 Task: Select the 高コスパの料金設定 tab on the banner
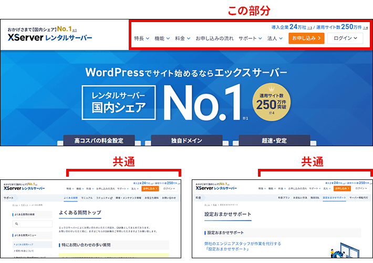coord(99,141)
